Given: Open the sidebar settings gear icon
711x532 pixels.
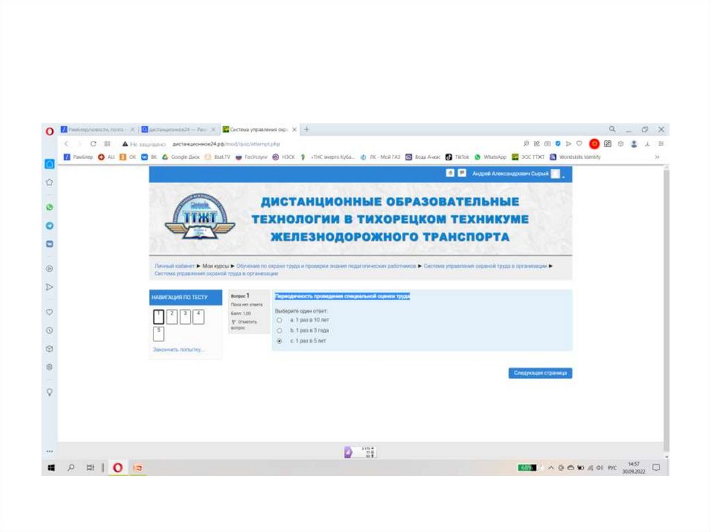Looking at the screenshot, I should pyautogui.click(x=49, y=367).
